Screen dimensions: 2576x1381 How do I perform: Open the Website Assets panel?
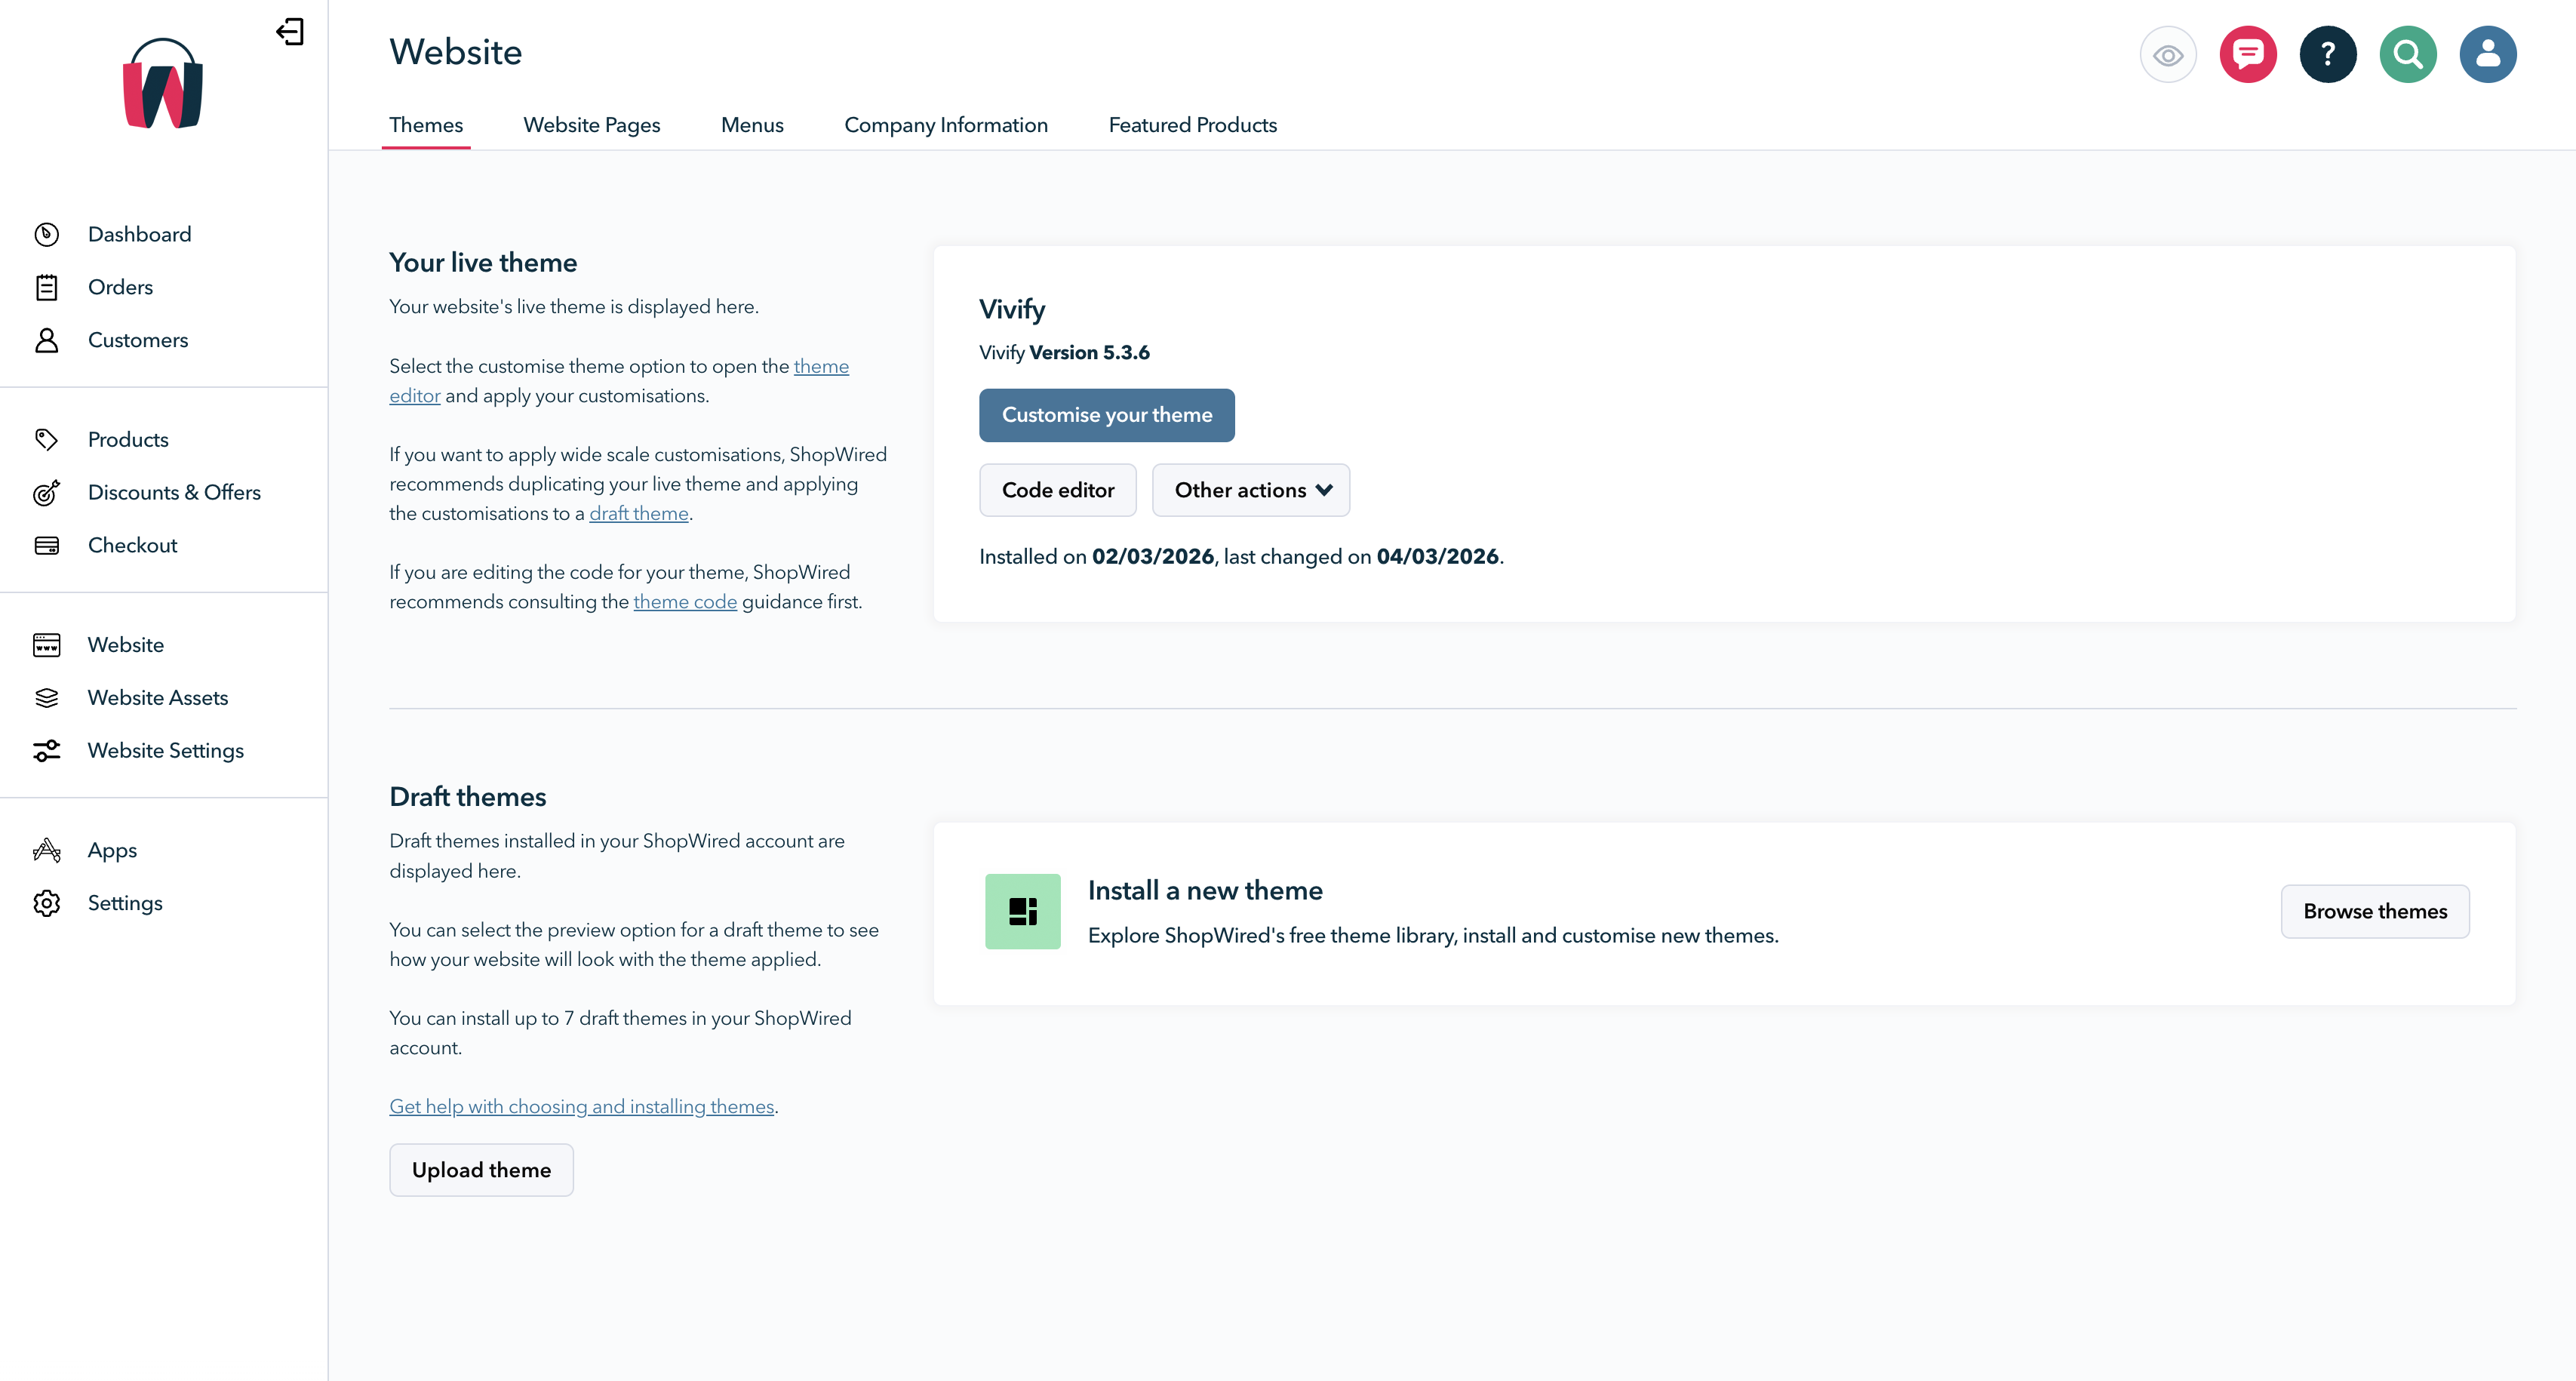point(157,697)
